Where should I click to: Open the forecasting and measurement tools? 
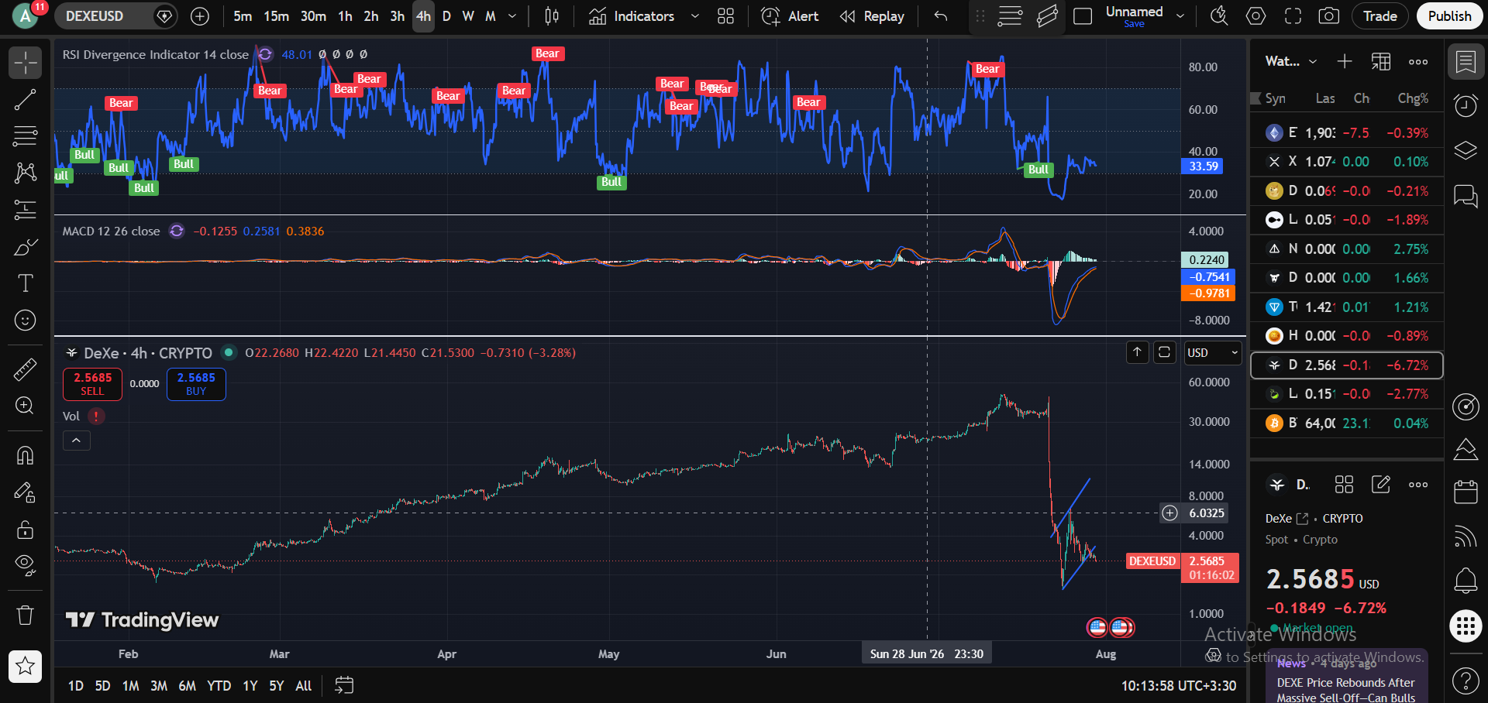pos(25,210)
